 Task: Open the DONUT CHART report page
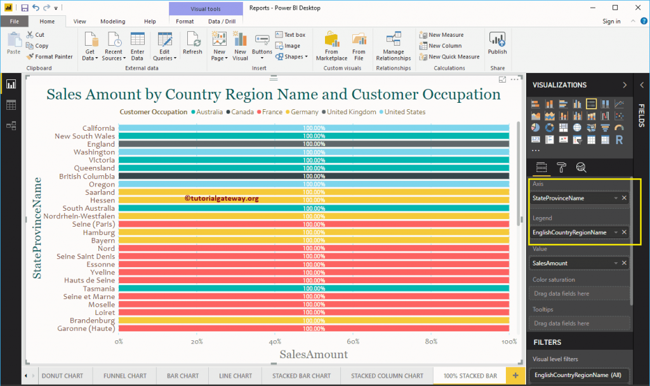pos(63,375)
